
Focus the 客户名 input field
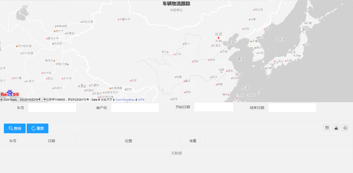pyautogui.click(x=135, y=108)
